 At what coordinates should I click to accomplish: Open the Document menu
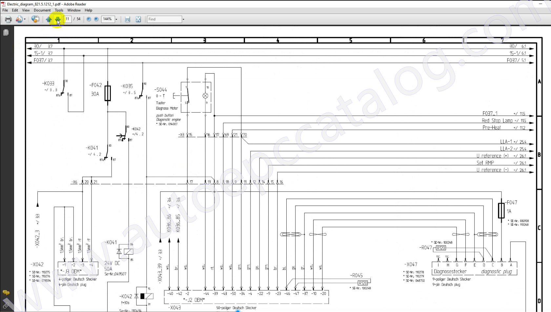[x=42, y=10]
